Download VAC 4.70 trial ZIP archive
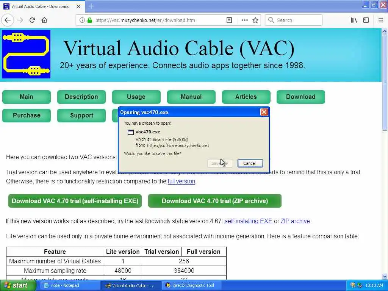Image resolution: width=388 pixels, height=291 pixels. click(215, 201)
